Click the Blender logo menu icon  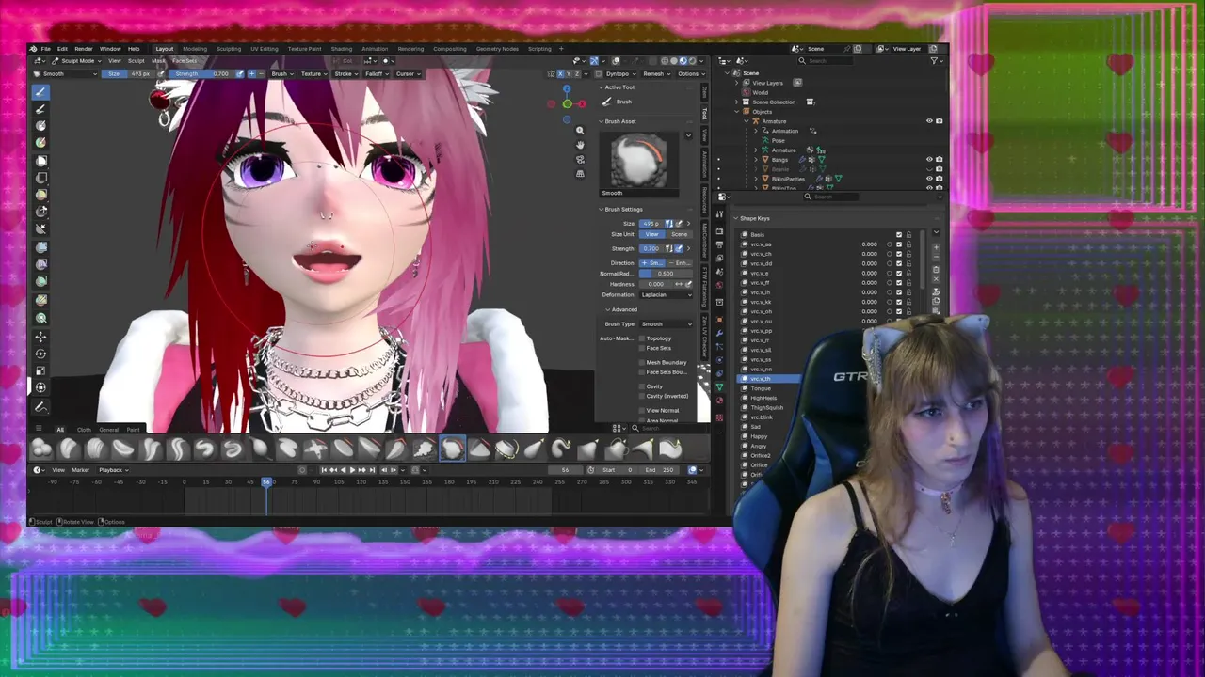[x=33, y=49]
